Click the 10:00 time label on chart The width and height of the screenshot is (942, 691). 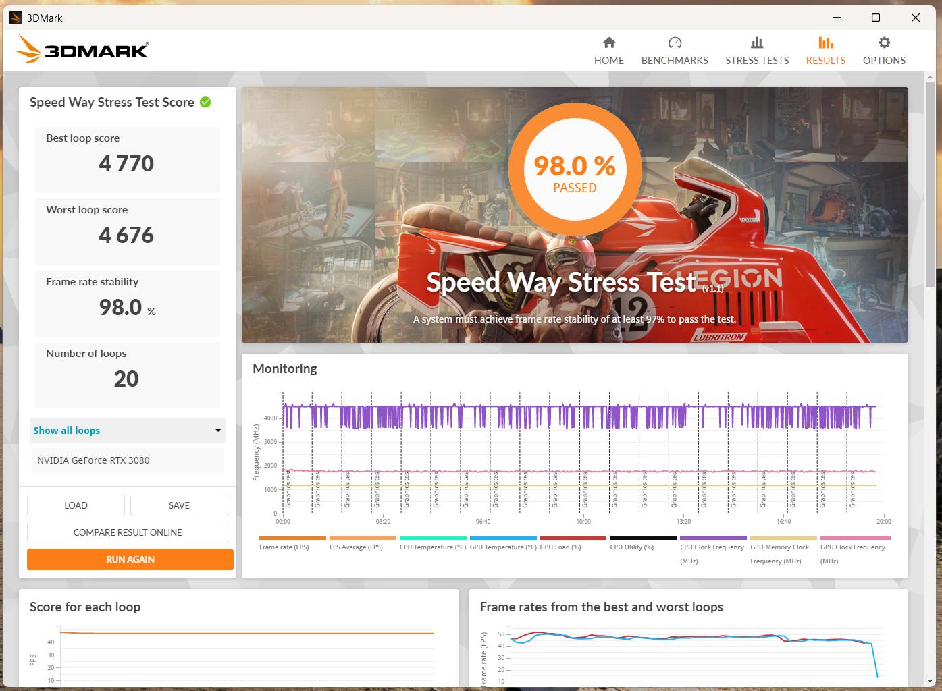[583, 521]
